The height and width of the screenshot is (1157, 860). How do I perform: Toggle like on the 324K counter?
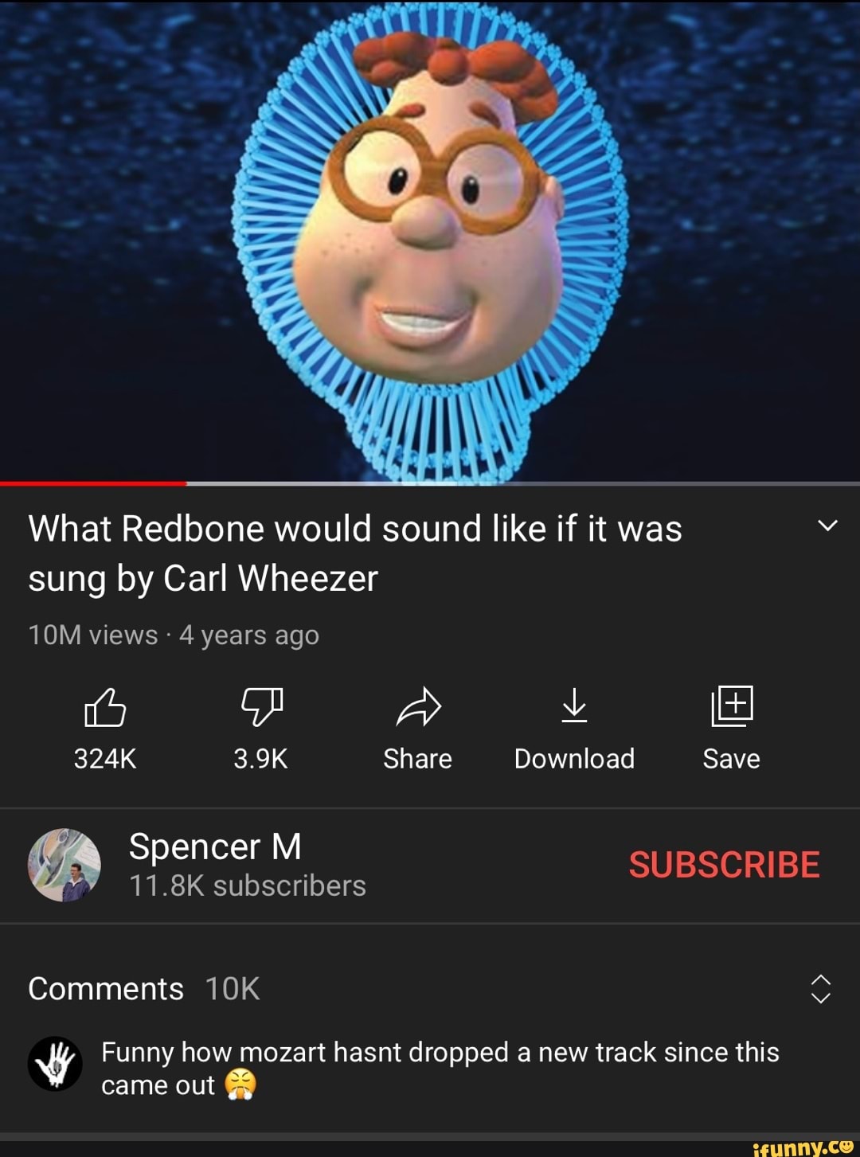pos(104,757)
